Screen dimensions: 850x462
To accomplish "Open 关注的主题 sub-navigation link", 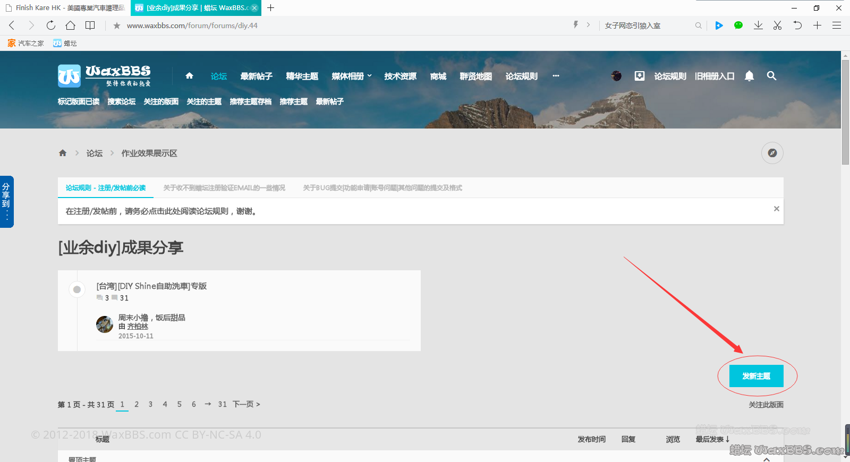I will click(204, 101).
